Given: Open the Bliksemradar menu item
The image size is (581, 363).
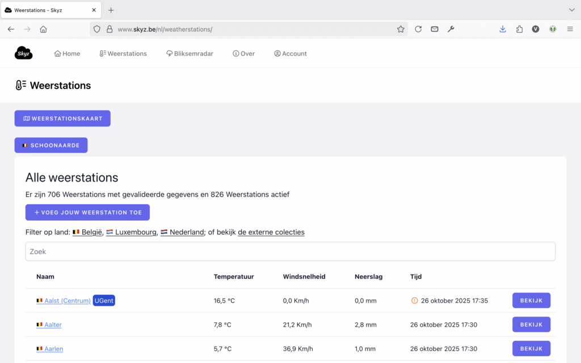Looking at the screenshot, I should 190,54.
